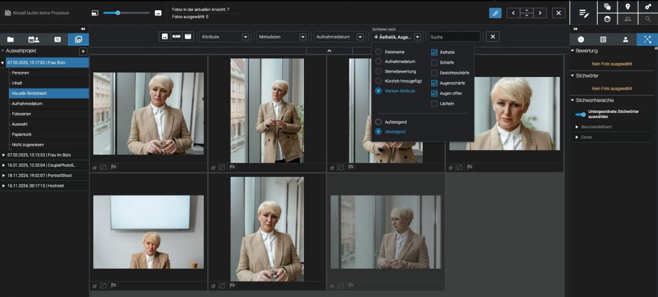
Task: Expand the Excire keyword node
Action: click(x=577, y=137)
